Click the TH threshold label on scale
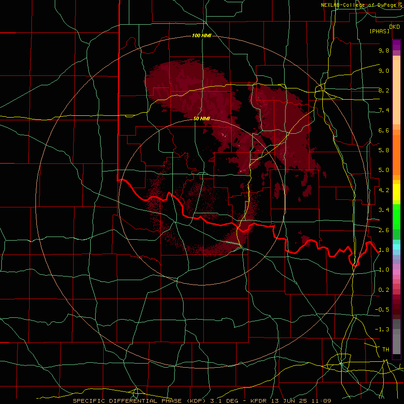 386,350
